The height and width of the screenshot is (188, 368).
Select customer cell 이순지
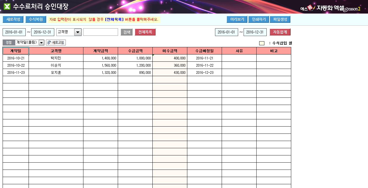pos(56,65)
